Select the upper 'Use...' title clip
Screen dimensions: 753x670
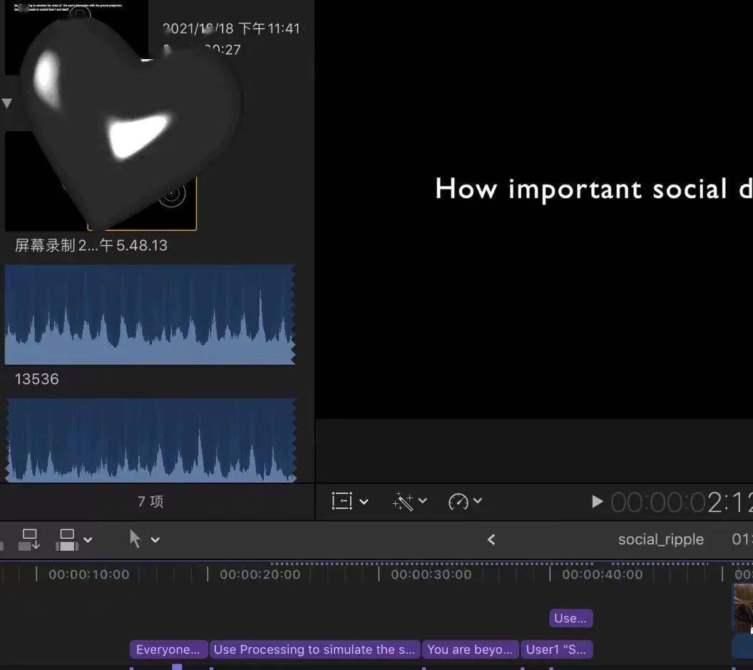[571, 618]
